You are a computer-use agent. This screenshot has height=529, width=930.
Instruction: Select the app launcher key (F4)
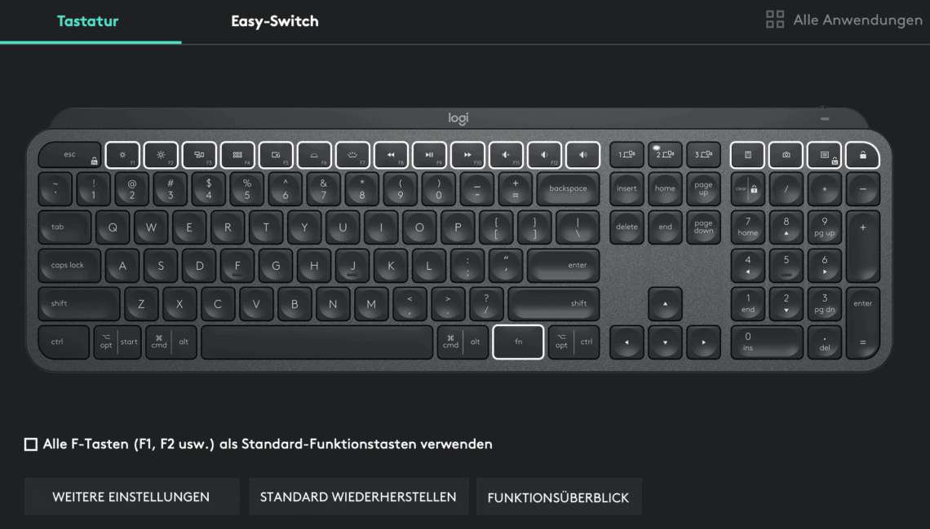237,155
